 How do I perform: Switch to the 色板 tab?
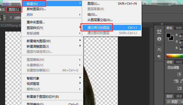click(179, 28)
